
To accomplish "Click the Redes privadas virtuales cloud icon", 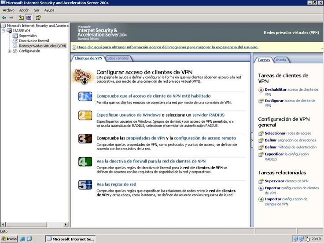I will pos(15,46).
